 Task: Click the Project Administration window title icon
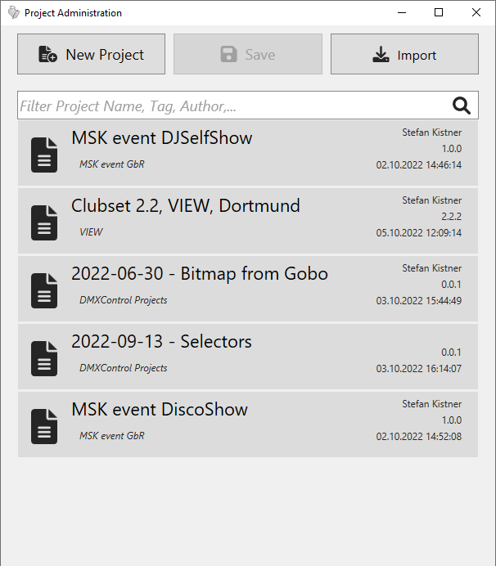pos(13,13)
